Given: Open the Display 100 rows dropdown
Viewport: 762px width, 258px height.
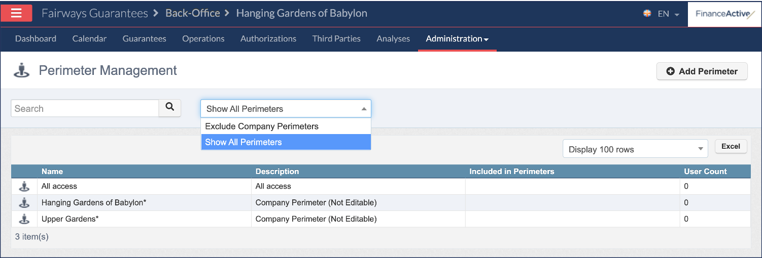Looking at the screenshot, I should [x=635, y=149].
